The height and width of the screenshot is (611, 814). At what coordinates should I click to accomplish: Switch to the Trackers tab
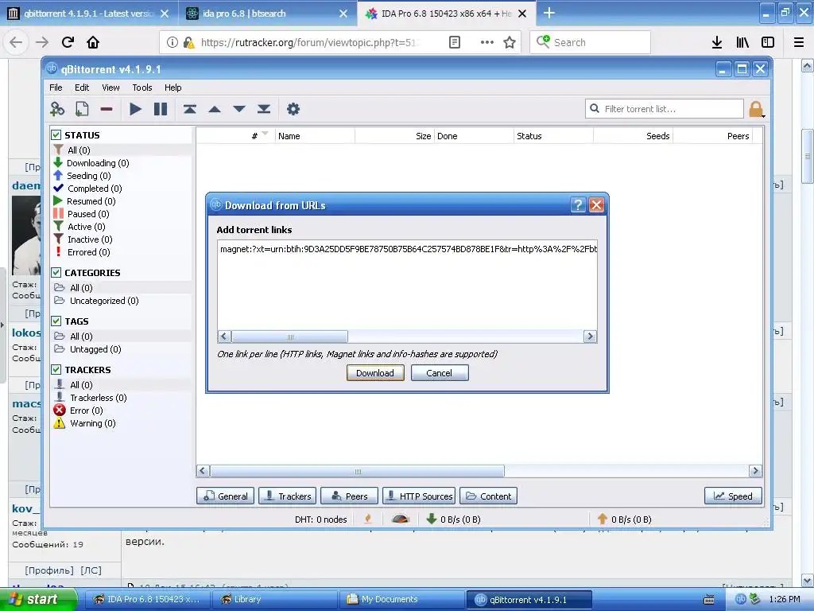coord(287,496)
